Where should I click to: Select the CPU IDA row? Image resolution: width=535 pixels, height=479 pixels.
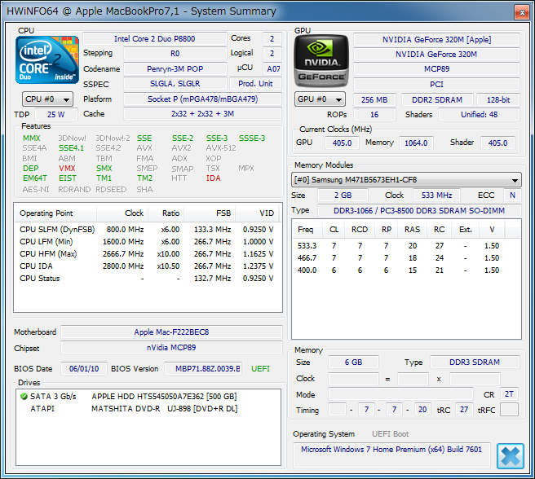click(147, 266)
